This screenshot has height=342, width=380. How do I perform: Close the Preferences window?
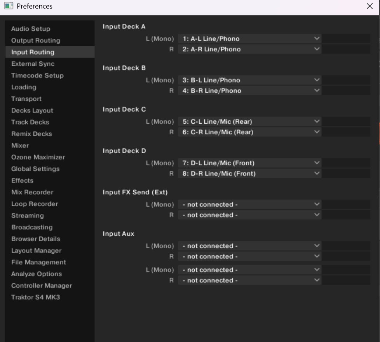pos(370,6)
